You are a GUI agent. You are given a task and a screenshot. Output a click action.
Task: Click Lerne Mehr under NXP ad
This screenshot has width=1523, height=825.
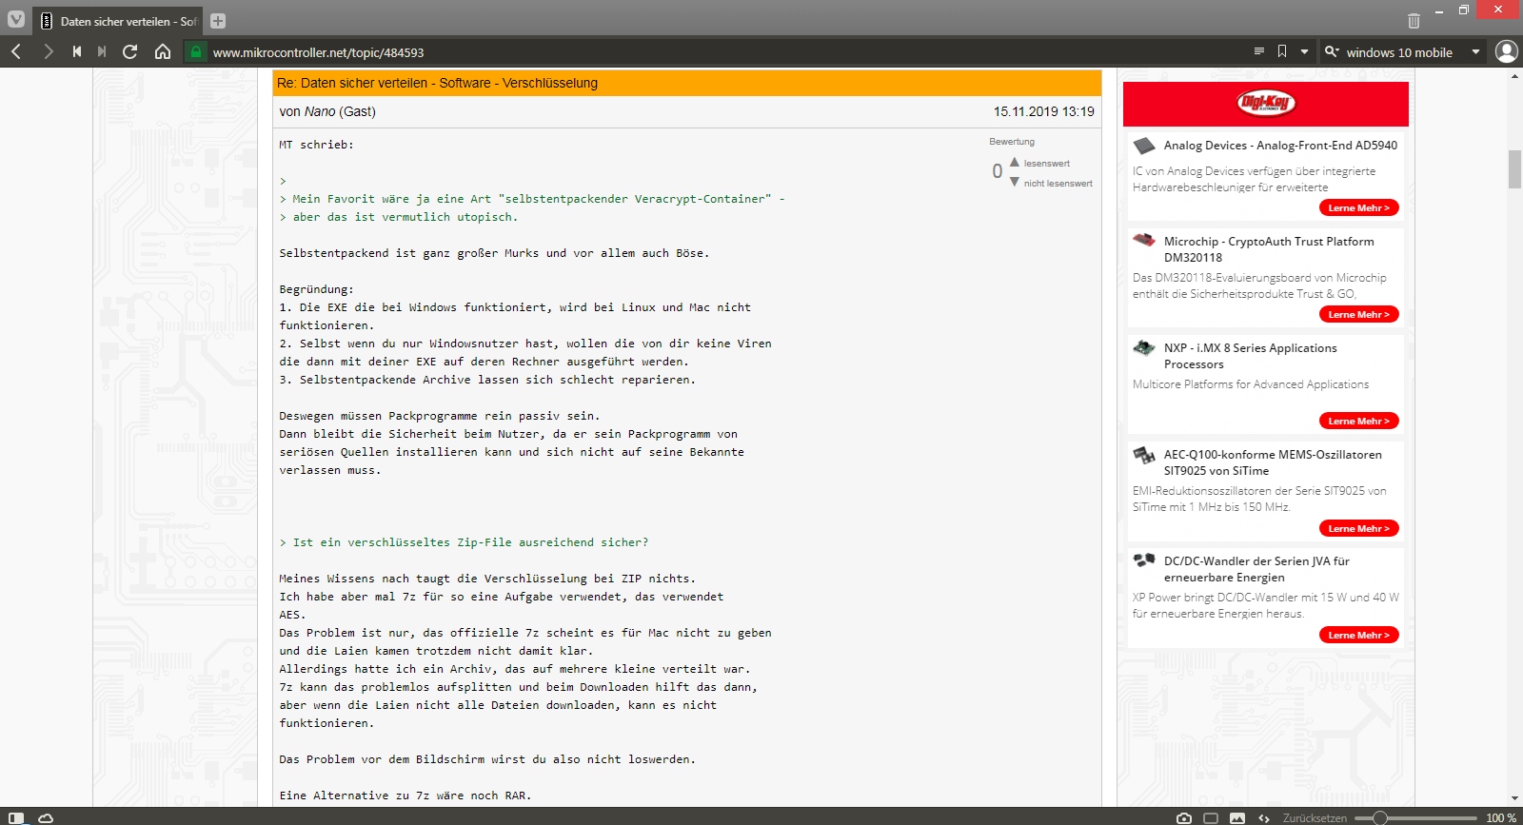[x=1358, y=421]
